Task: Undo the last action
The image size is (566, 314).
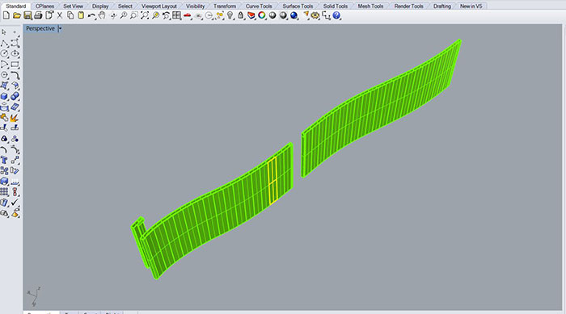Action: click(91, 15)
